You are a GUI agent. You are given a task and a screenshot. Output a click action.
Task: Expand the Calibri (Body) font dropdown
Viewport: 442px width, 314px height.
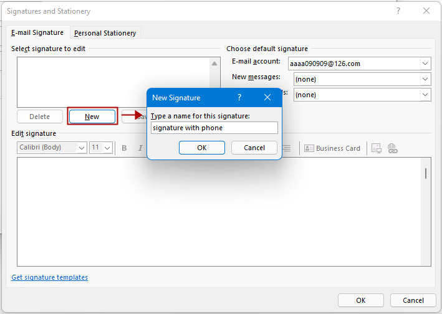(x=82, y=148)
